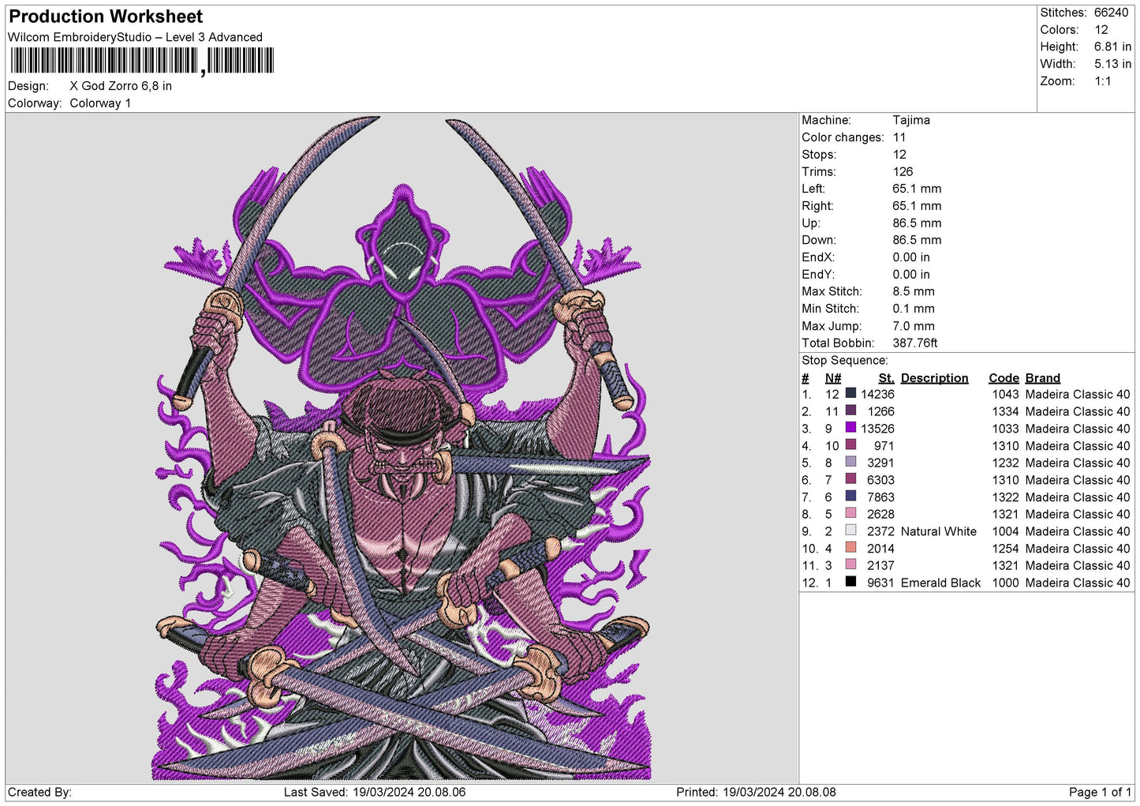Screen dimensions: 1140x806
Task: Click the Colorway 1 value
Action: coord(100,103)
